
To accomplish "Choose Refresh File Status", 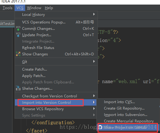I will (x=56, y=48).
